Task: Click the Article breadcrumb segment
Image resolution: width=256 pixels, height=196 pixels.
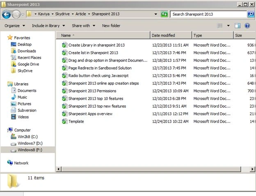Action: (x=81, y=14)
